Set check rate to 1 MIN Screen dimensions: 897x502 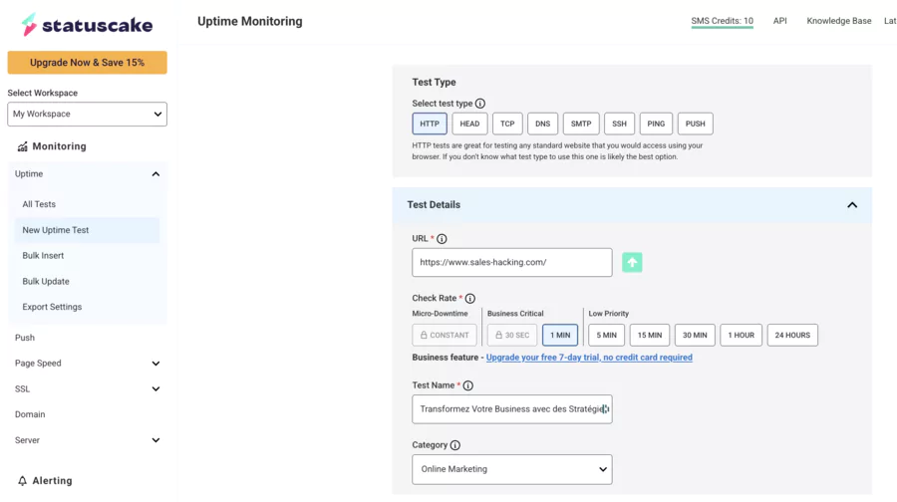tap(560, 335)
